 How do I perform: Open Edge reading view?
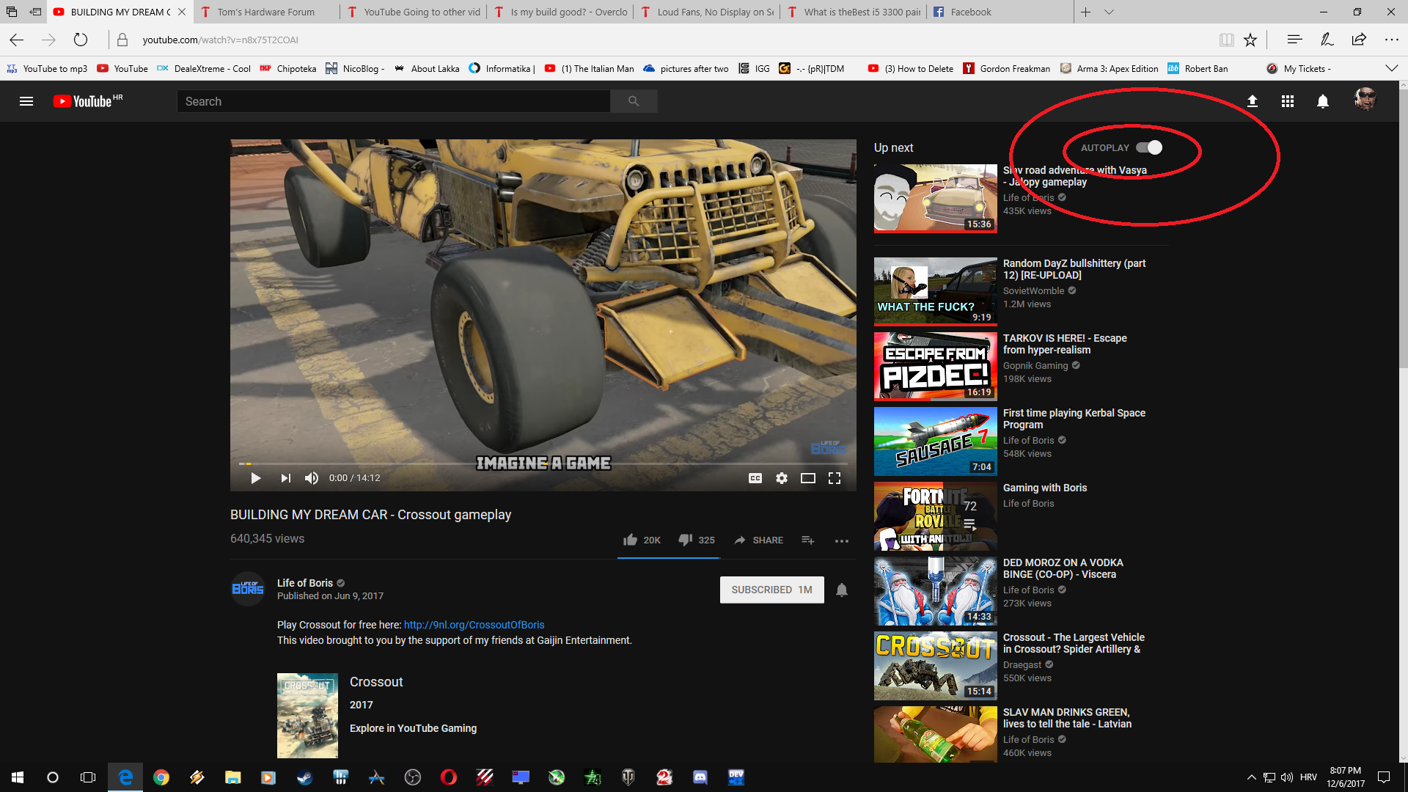point(1226,40)
